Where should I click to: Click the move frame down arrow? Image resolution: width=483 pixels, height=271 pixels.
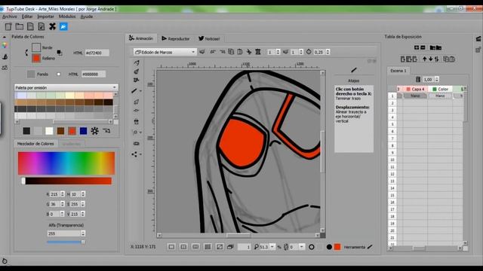431,59
